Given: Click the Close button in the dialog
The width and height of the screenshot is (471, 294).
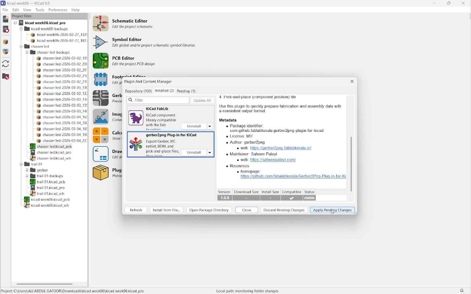Looking at the screenshot, I should coord(247,210).
